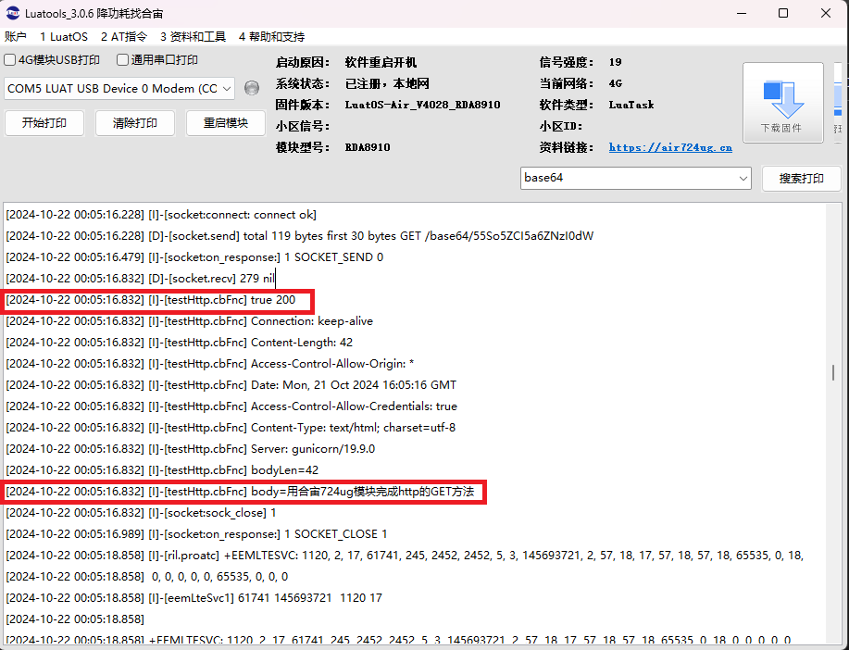Open the 账户 menu
The height and width of the screenshot is (650, 849).
pyautogui.click(x=16, y=37)
